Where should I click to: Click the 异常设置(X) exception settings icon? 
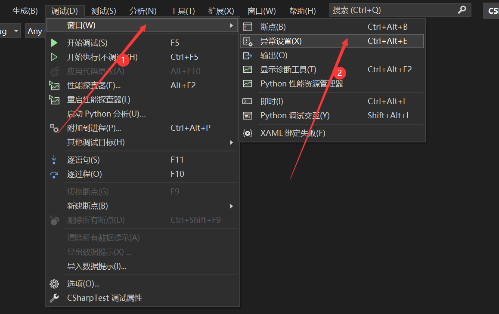(x=248, y=41)
